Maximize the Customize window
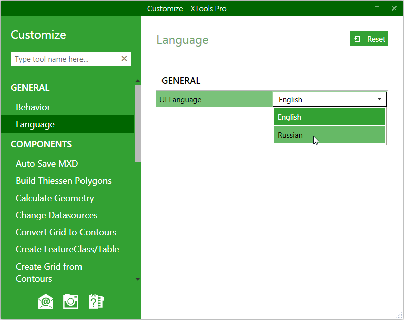The width and height of the screenshot is (404, 320). [377, 8]
